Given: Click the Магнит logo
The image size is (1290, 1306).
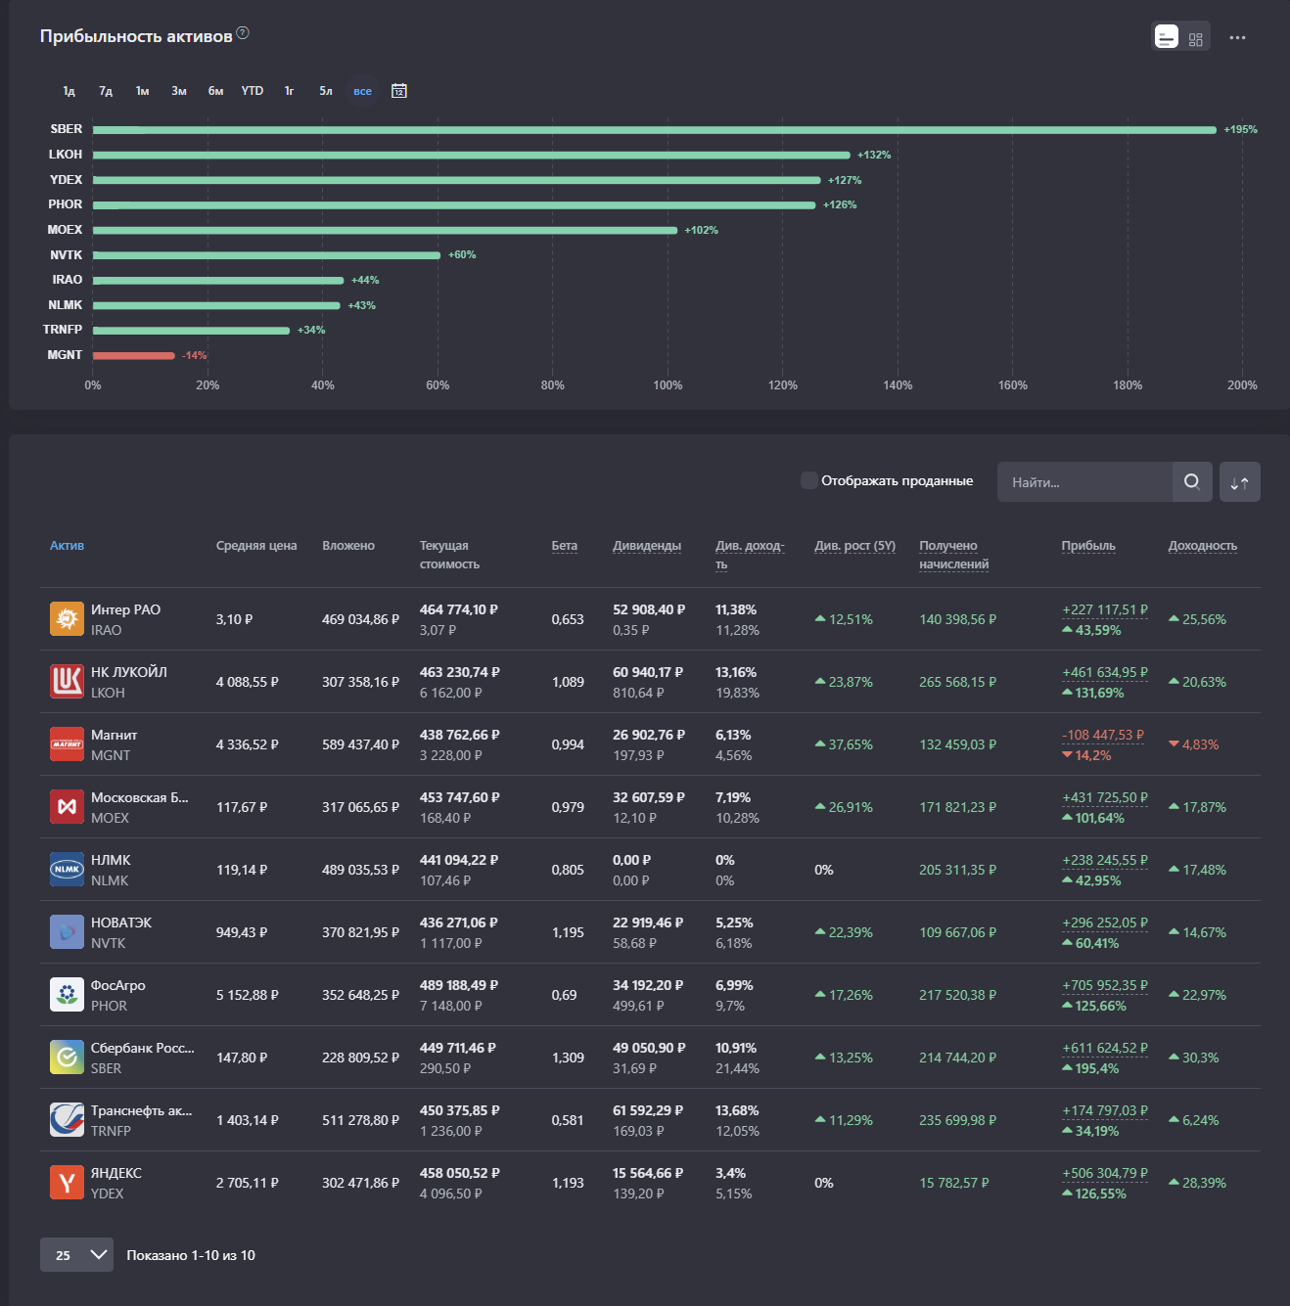Looking at the screenshot, I should click(x=67, y=744).
